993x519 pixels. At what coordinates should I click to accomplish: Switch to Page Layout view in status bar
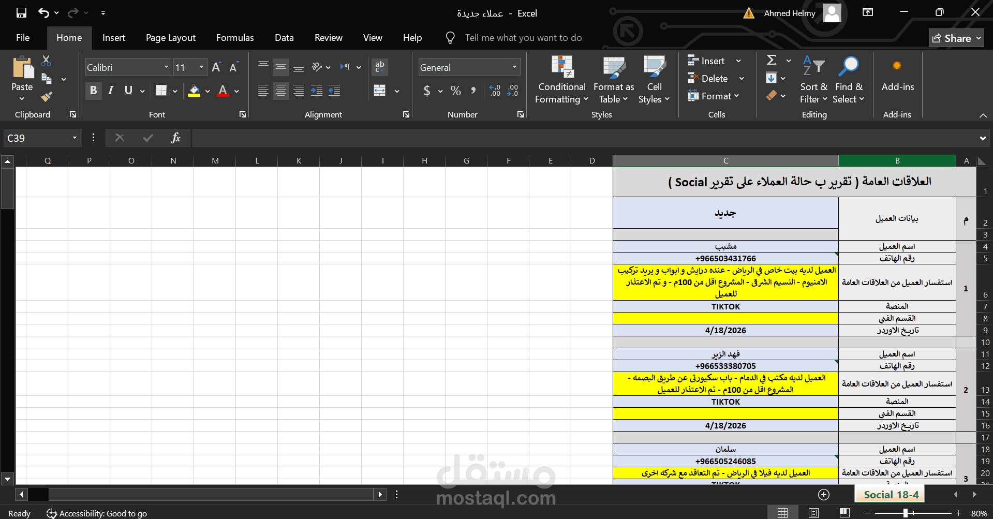coord(813,513)
